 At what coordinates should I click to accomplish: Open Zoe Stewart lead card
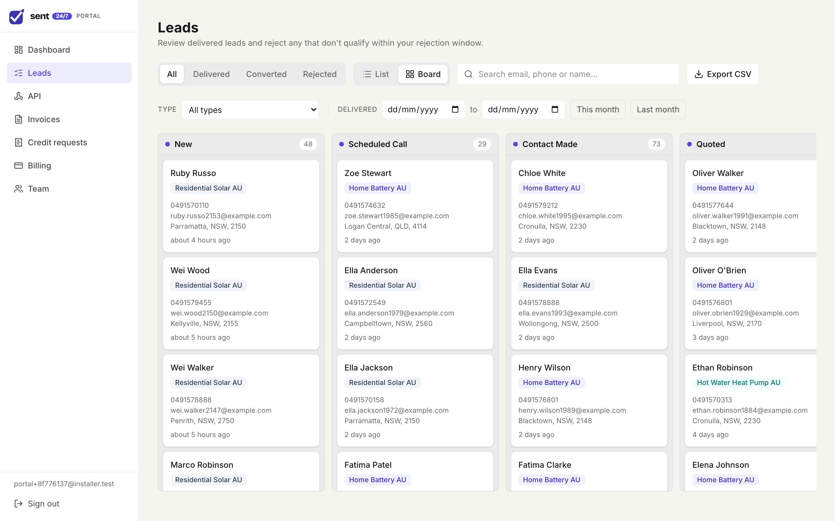[x=415, y=206]
